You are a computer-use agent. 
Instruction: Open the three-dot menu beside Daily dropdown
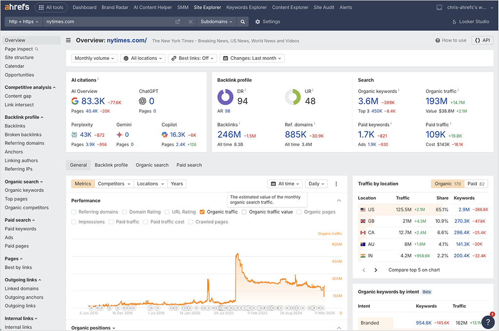[336, 184]
